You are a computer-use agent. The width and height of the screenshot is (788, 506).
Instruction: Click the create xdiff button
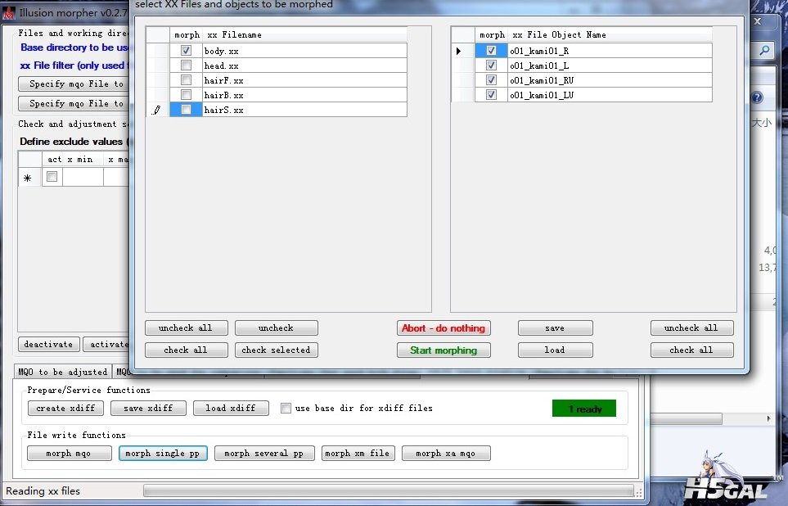[x=65, y=408]
